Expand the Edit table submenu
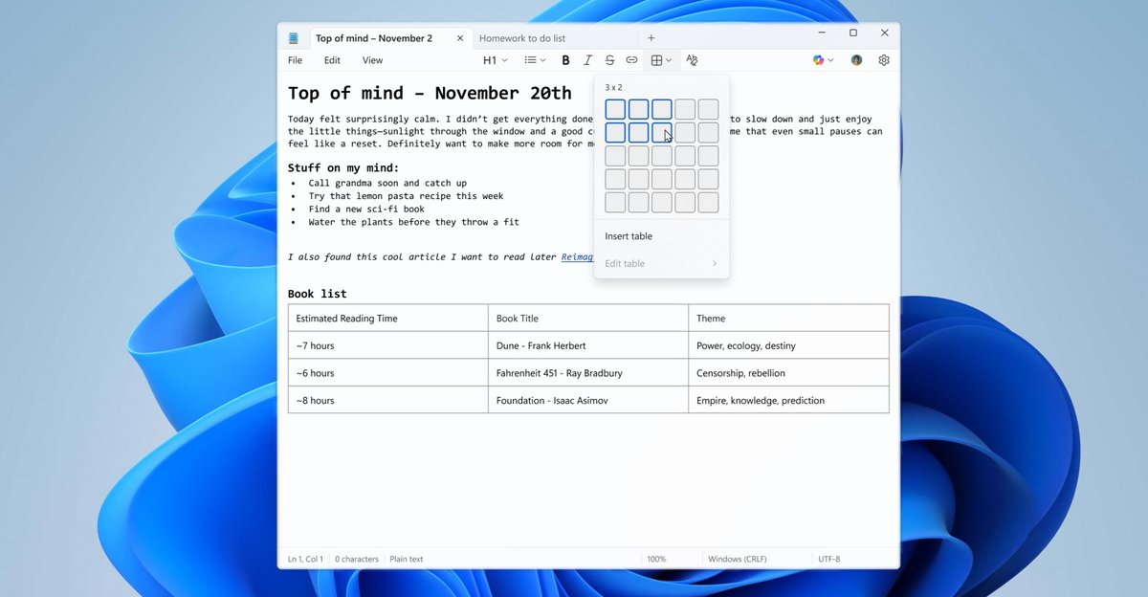Viewport: 1148px width, 597px height. (x=661, y=263)
